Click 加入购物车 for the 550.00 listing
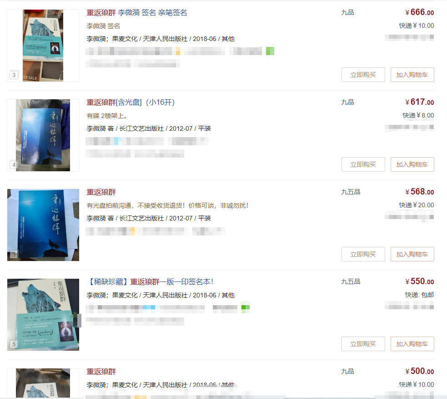The width and height of the screenshot is (447, 399). [x=412, y=343]
